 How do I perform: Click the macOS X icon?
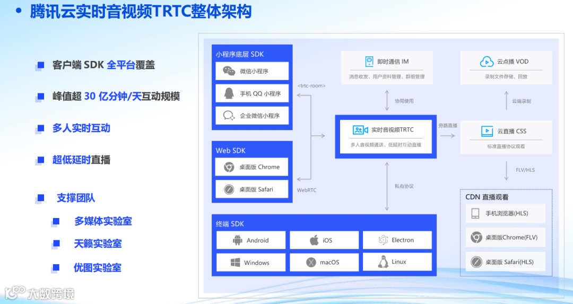(x=311, y=262)
